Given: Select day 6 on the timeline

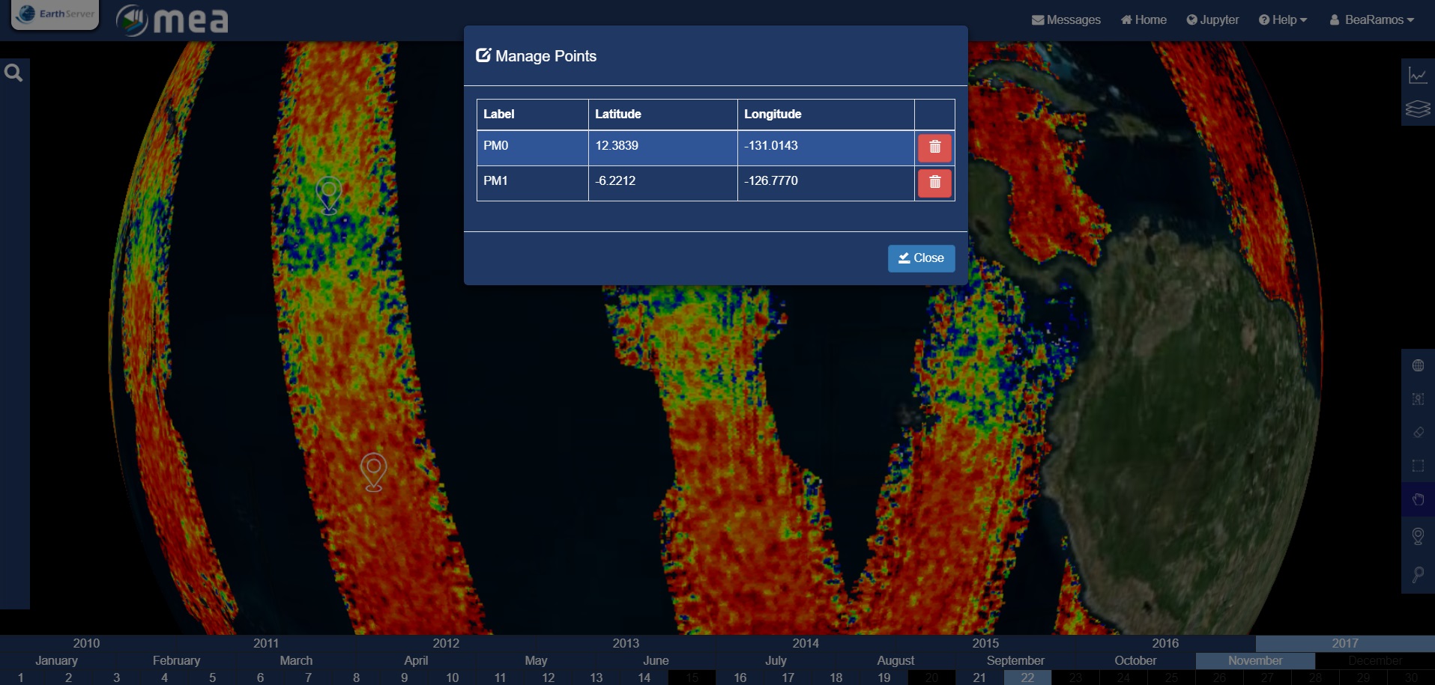Looking at the screenshot, I should click(260, 678).
